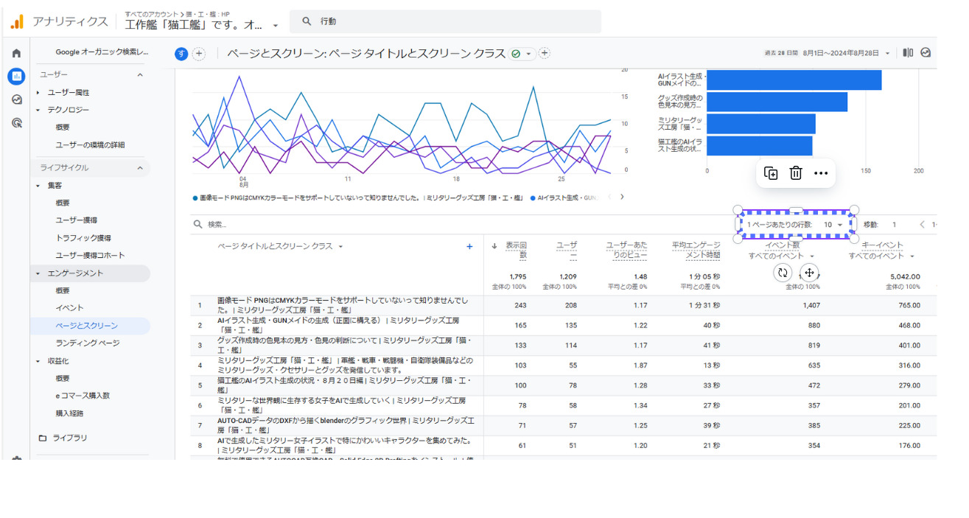
Task: Add a comparison with the dashed plus icon
Action: [199, 54]
